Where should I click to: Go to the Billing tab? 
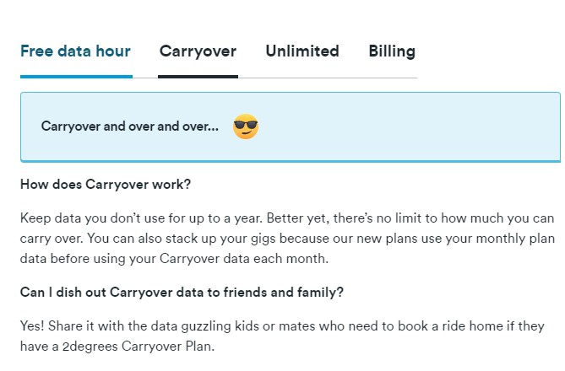pos(392,51)
